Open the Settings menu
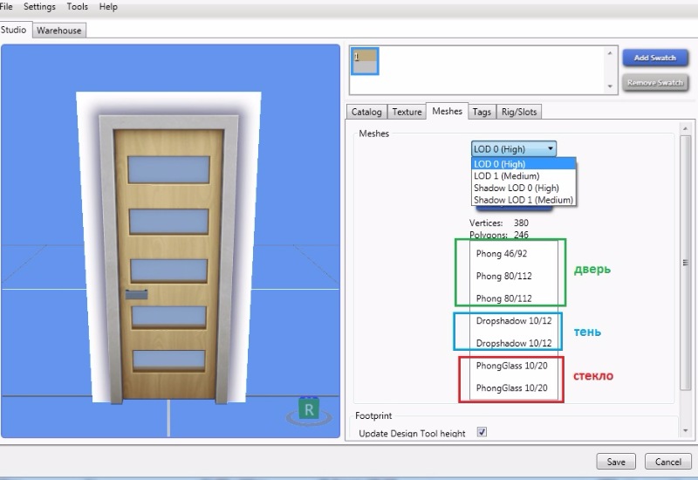The width and height of the screenshot is (698, 480). pos(39,7)
